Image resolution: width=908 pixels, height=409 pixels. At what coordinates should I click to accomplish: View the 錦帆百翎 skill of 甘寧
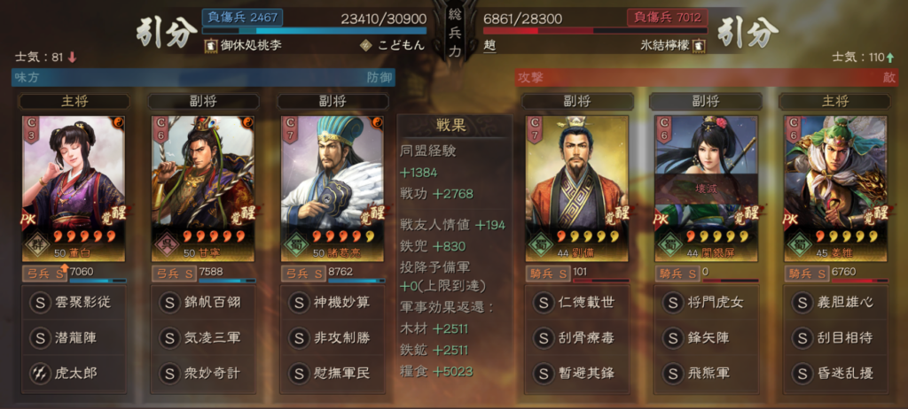pyautogui.click(x=203, y=303)
